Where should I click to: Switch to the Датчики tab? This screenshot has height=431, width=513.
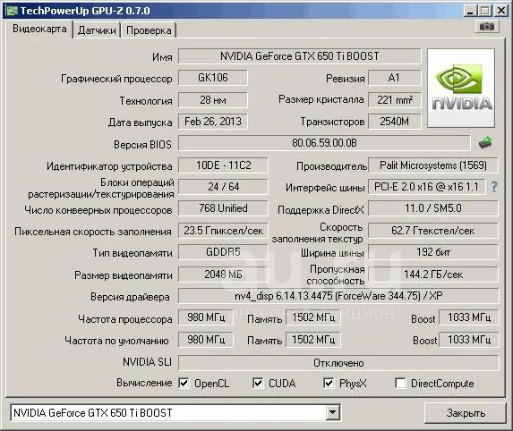[x=97, y=30]
